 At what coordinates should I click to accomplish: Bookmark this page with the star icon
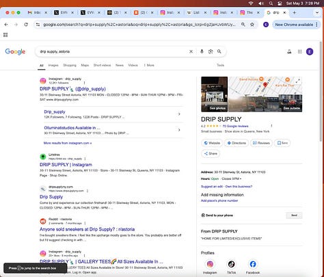pos(252,25)
